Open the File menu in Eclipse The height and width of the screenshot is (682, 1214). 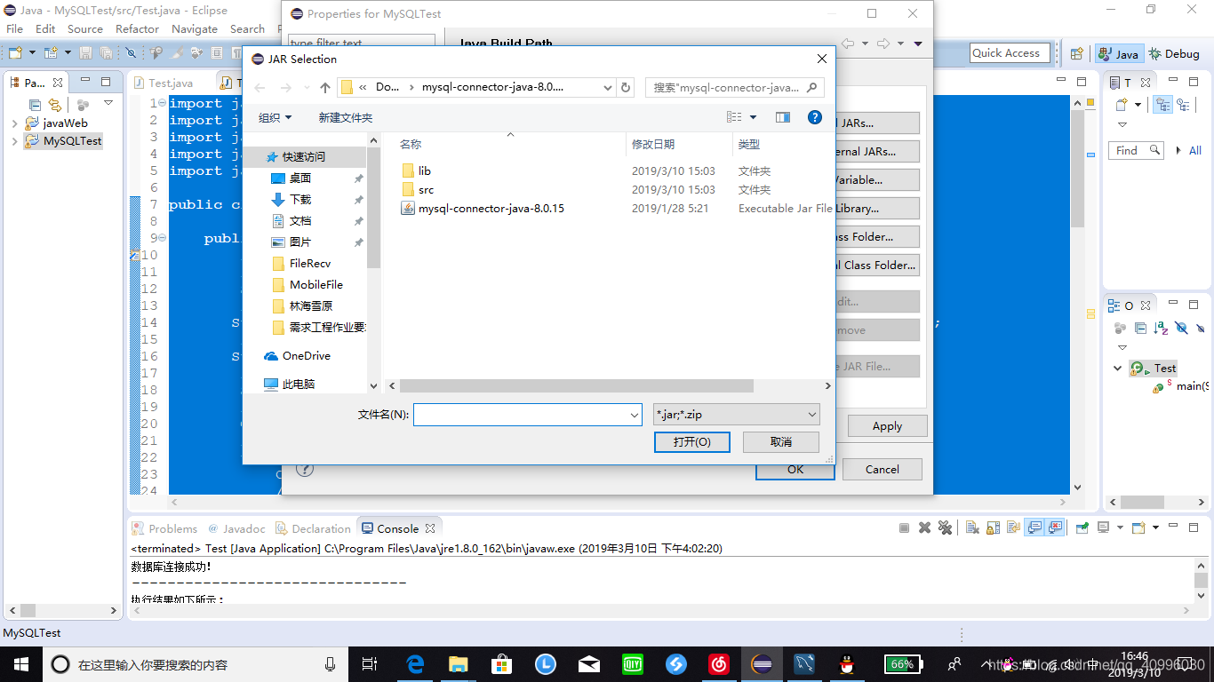pos(15,28)
